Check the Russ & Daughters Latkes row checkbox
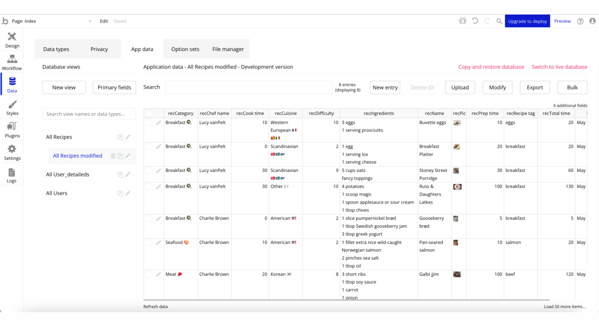 pyautogui.click(x=149, y=186)
